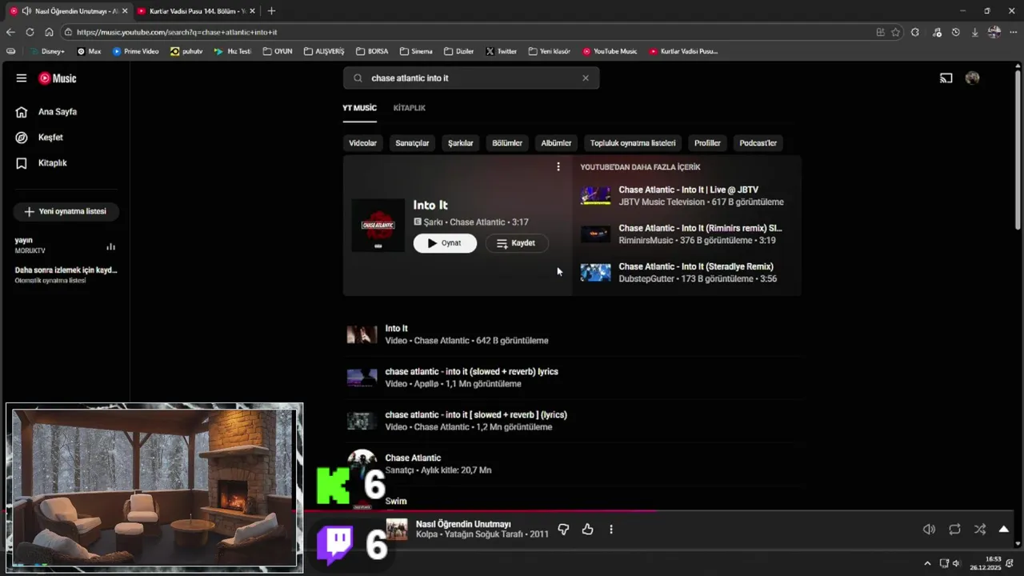Click the browser home icon

(x=49, y=32)
